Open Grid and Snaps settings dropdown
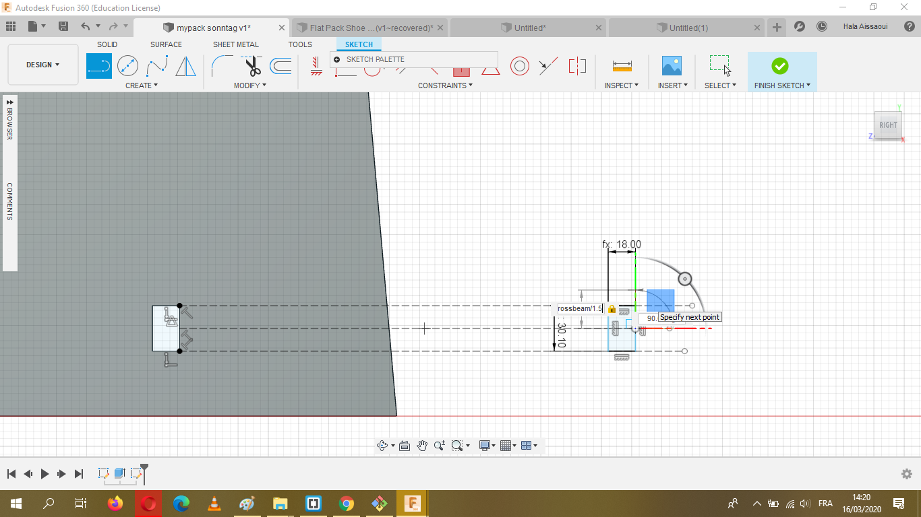The width and height of the screenshot is (921, 517). pos(508,446)
